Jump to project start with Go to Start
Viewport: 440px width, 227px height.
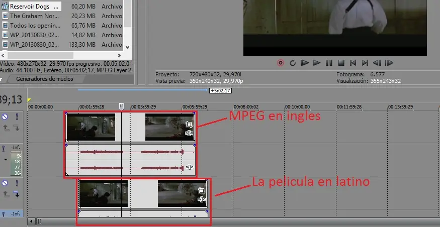353,63
